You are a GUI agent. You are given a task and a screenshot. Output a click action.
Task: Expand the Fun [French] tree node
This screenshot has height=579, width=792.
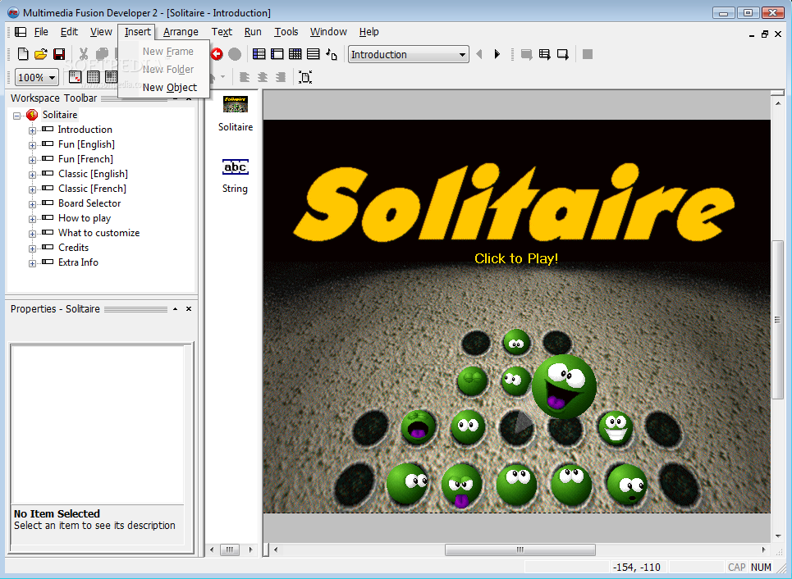(32, 160)
